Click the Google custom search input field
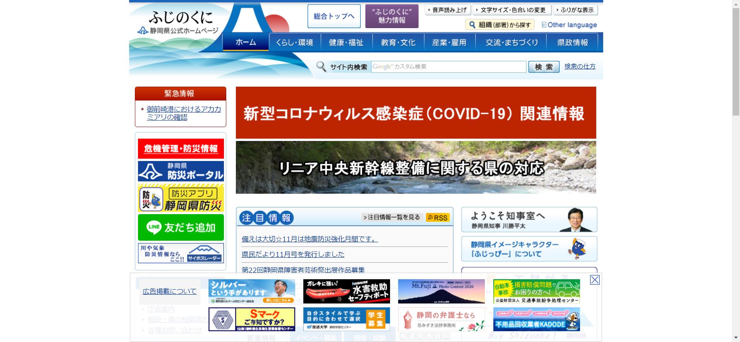The image size is (740, 342). 448,67
